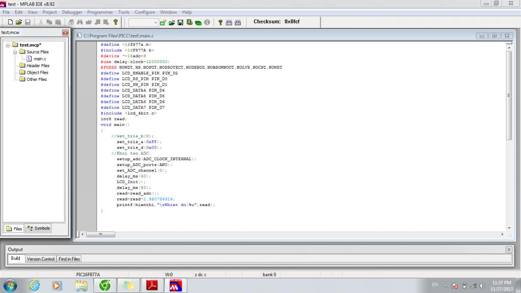
Task: Click the first yellow Help question mark icon
Action: point(115,22)
